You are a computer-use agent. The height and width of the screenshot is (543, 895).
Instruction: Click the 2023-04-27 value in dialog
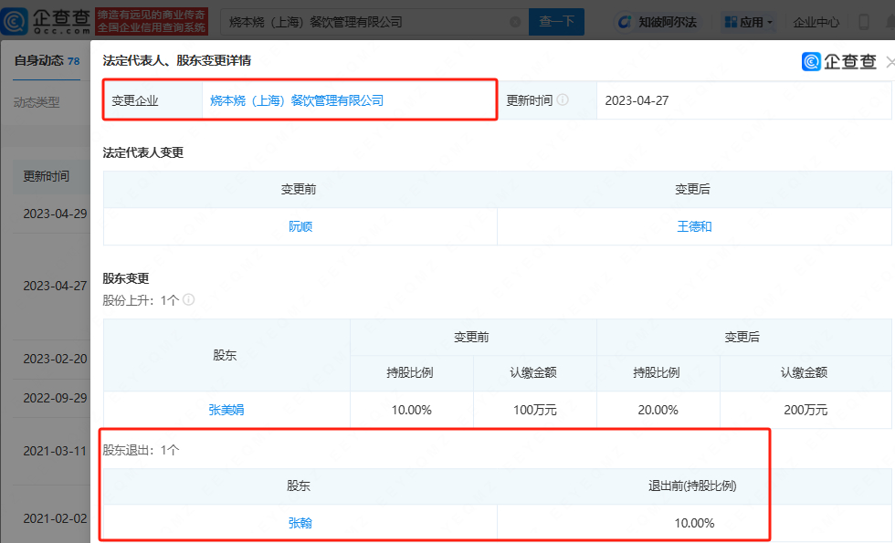click(x=637, y=101)
